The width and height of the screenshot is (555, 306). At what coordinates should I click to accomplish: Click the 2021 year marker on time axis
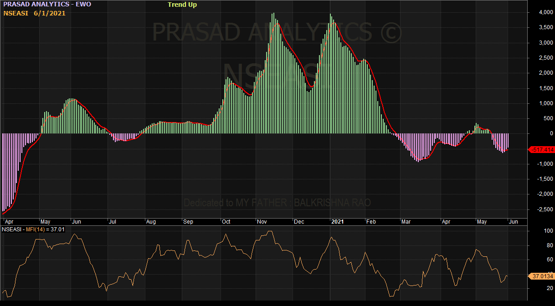point(337,222)
